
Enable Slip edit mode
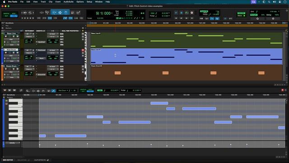(x=6, y=16)
